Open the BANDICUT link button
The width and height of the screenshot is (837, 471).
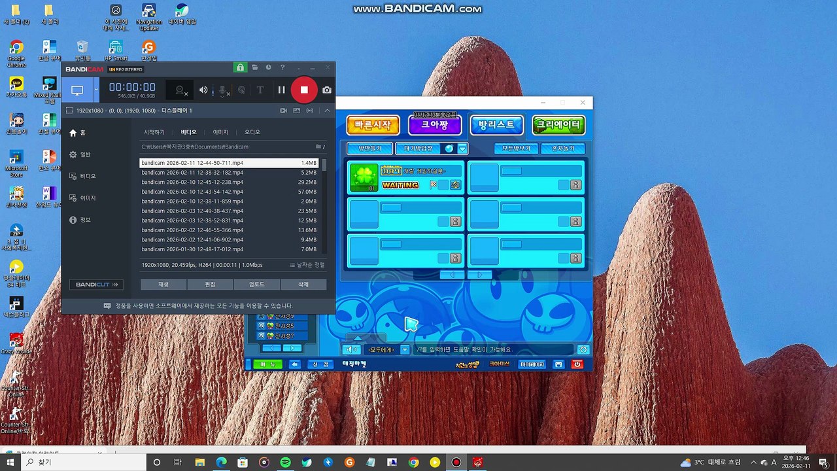tap(97, 285)
